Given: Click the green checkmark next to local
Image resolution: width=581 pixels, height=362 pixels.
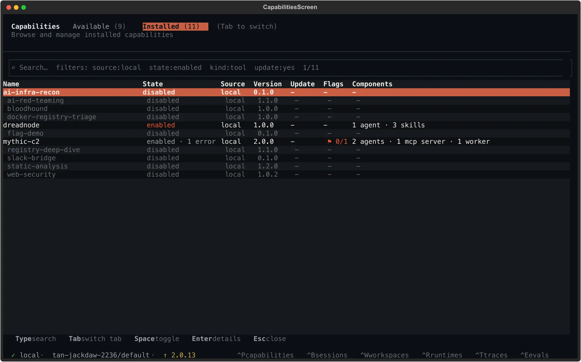Looking at the screenshot, I should 13,355.
